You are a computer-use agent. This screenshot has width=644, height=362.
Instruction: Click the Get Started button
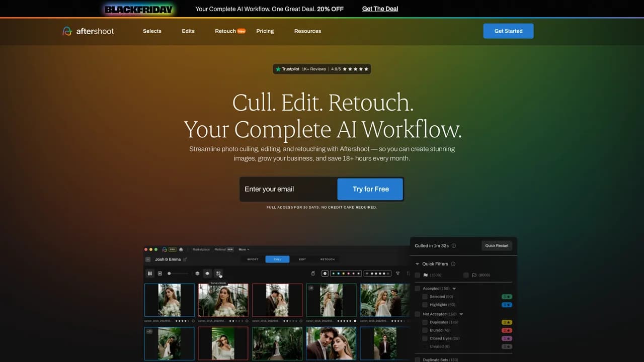pyautogui.click(x=508, y=31)
